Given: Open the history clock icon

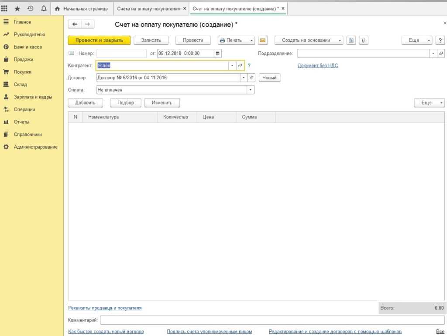Looking at the screenshot, I should (31, 8).
